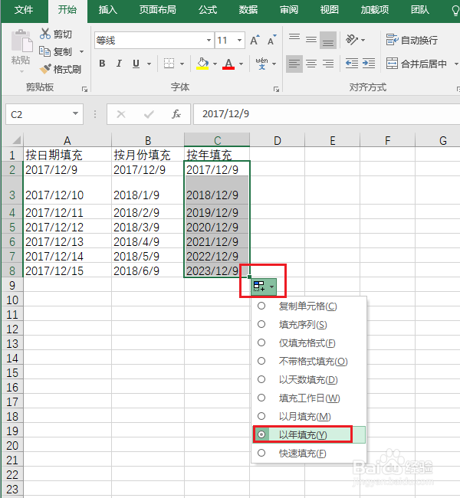The width and height of the screenshot is (460, 498).
Task: Select Fill Months (以月填充) option
Action: tap(261, 416)
